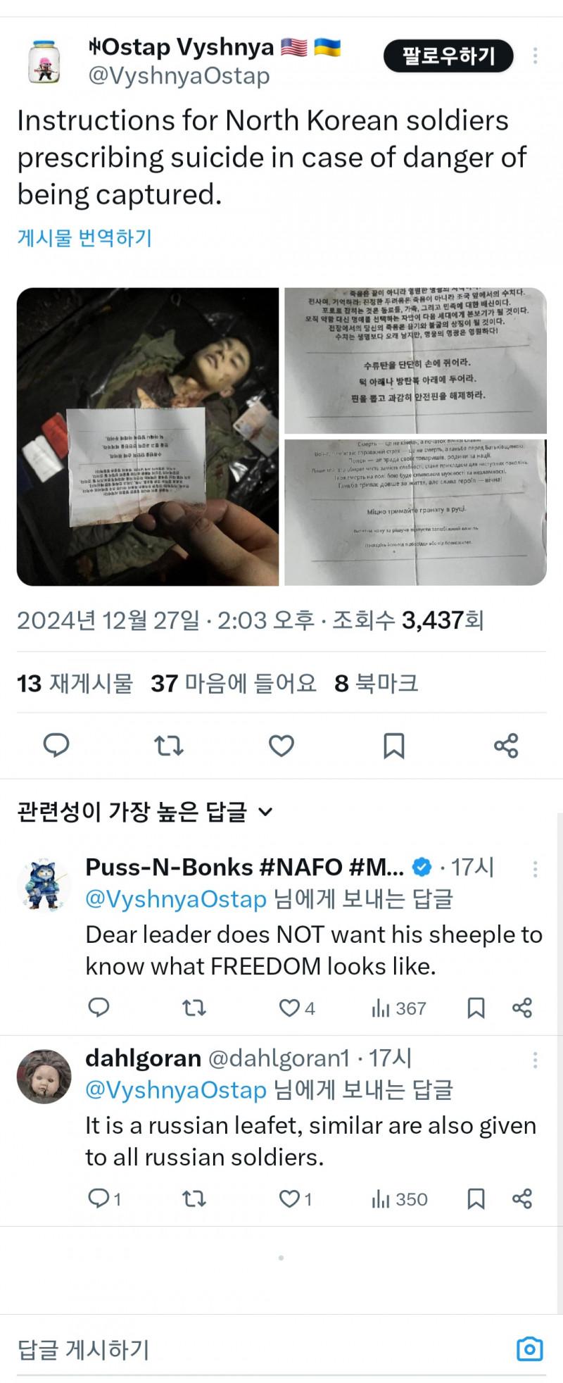Open the Korean leaflet image thumbnail
This screenshot has width=563, height=1383.
coord(415,361)
